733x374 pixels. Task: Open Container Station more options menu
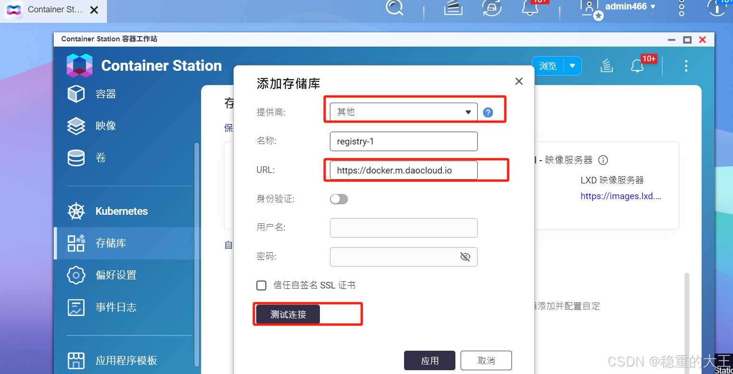[x=686, y=66]
